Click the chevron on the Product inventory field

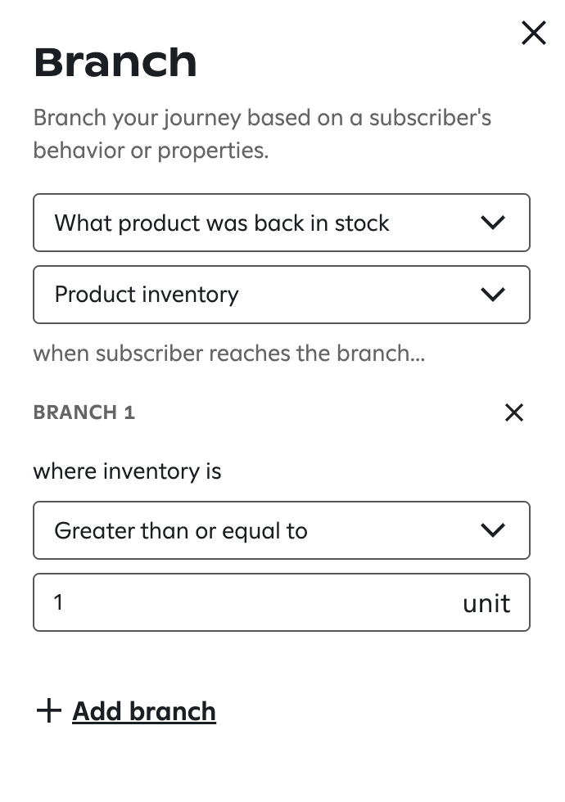coord(493,294)
